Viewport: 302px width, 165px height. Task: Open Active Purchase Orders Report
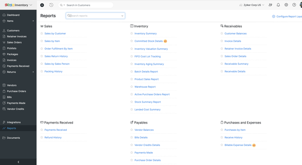(152, 94)
